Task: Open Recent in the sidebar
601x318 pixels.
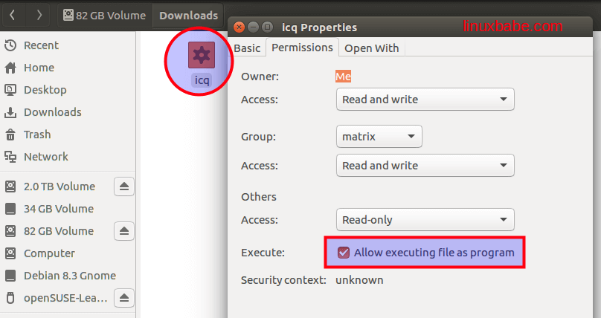Action: [x=41, y=45]
